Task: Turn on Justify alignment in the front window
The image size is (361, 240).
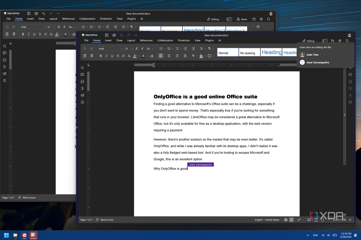Action: click(185, 56)
